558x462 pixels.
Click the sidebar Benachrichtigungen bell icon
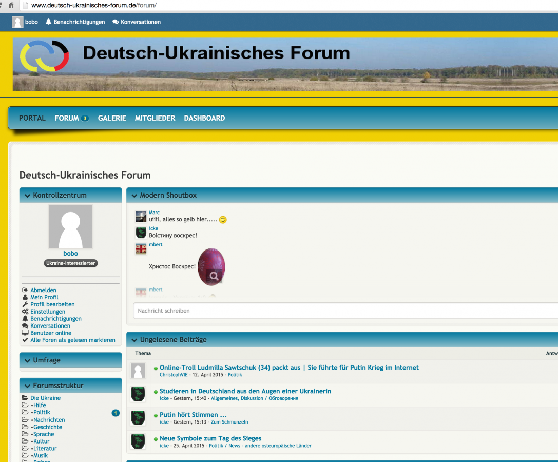(x=25, y=319)
